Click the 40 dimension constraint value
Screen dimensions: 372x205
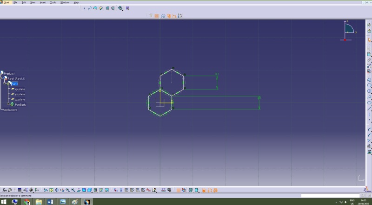[x=259, y=98]
